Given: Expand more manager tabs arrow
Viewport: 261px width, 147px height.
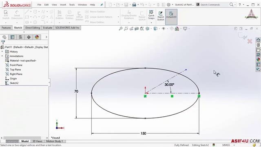Looking at the screenshot, I should click(46, 37).
